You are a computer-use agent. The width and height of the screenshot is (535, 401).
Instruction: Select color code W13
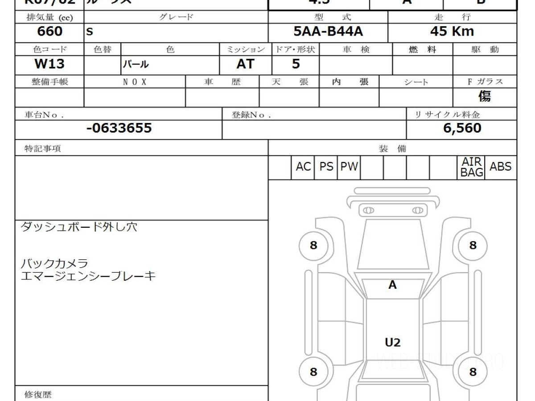point(49,64)
